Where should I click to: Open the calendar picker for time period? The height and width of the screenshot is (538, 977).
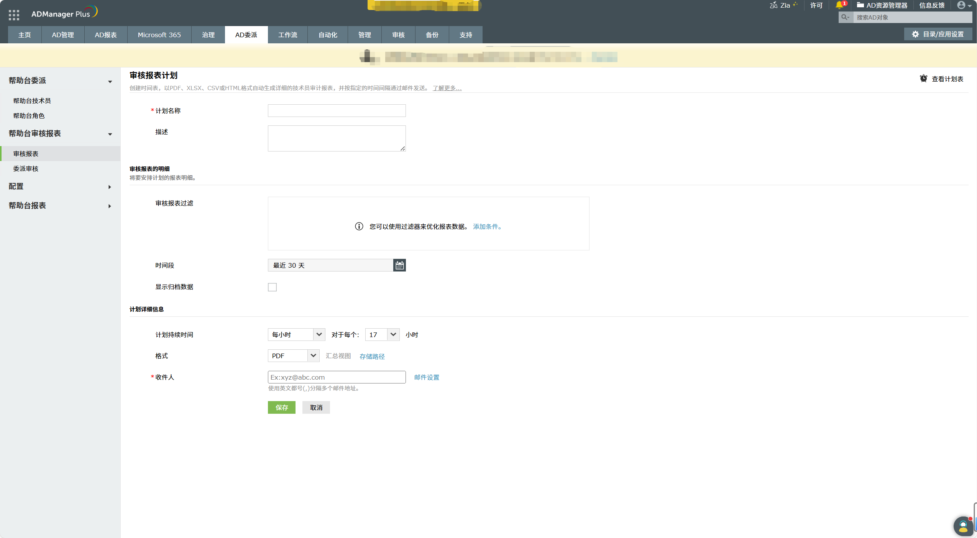399,265
